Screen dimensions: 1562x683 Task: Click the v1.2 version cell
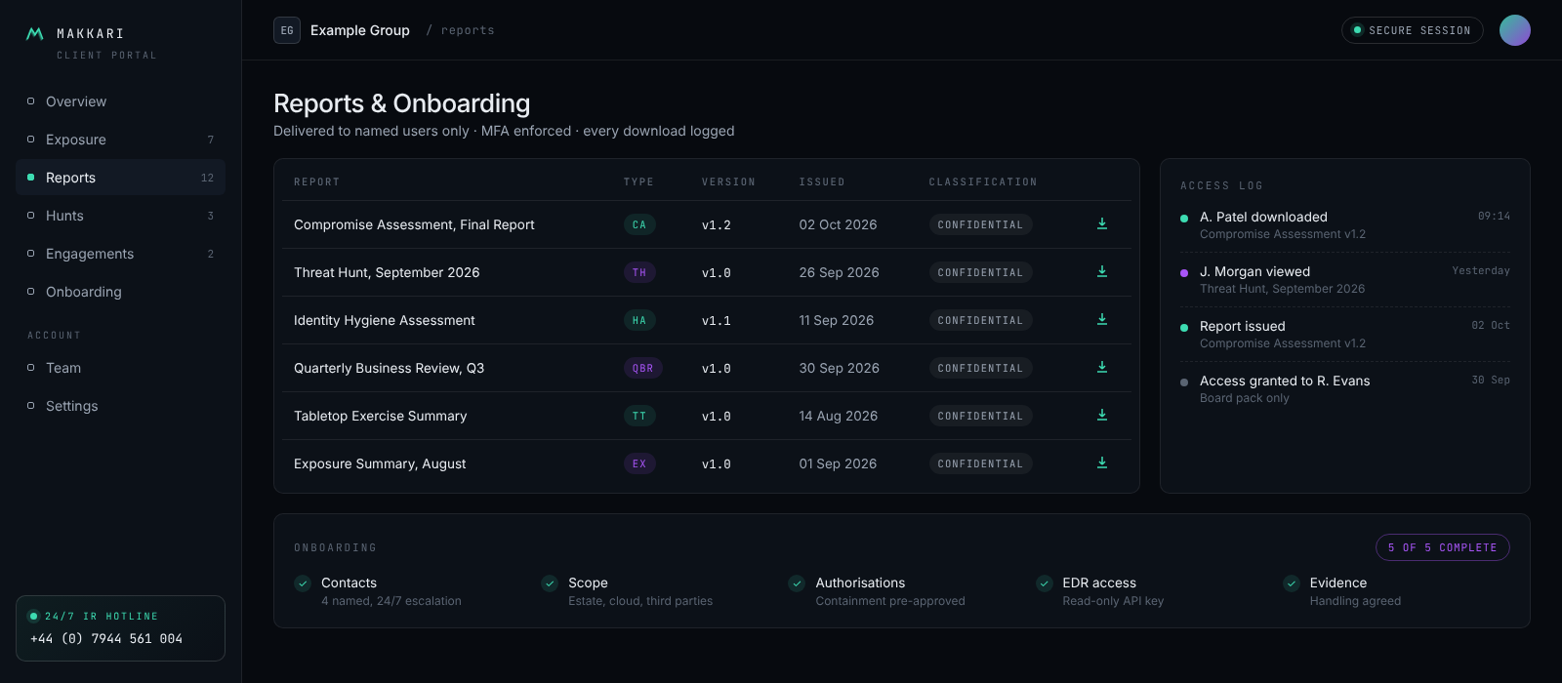(x=717, y=224)
